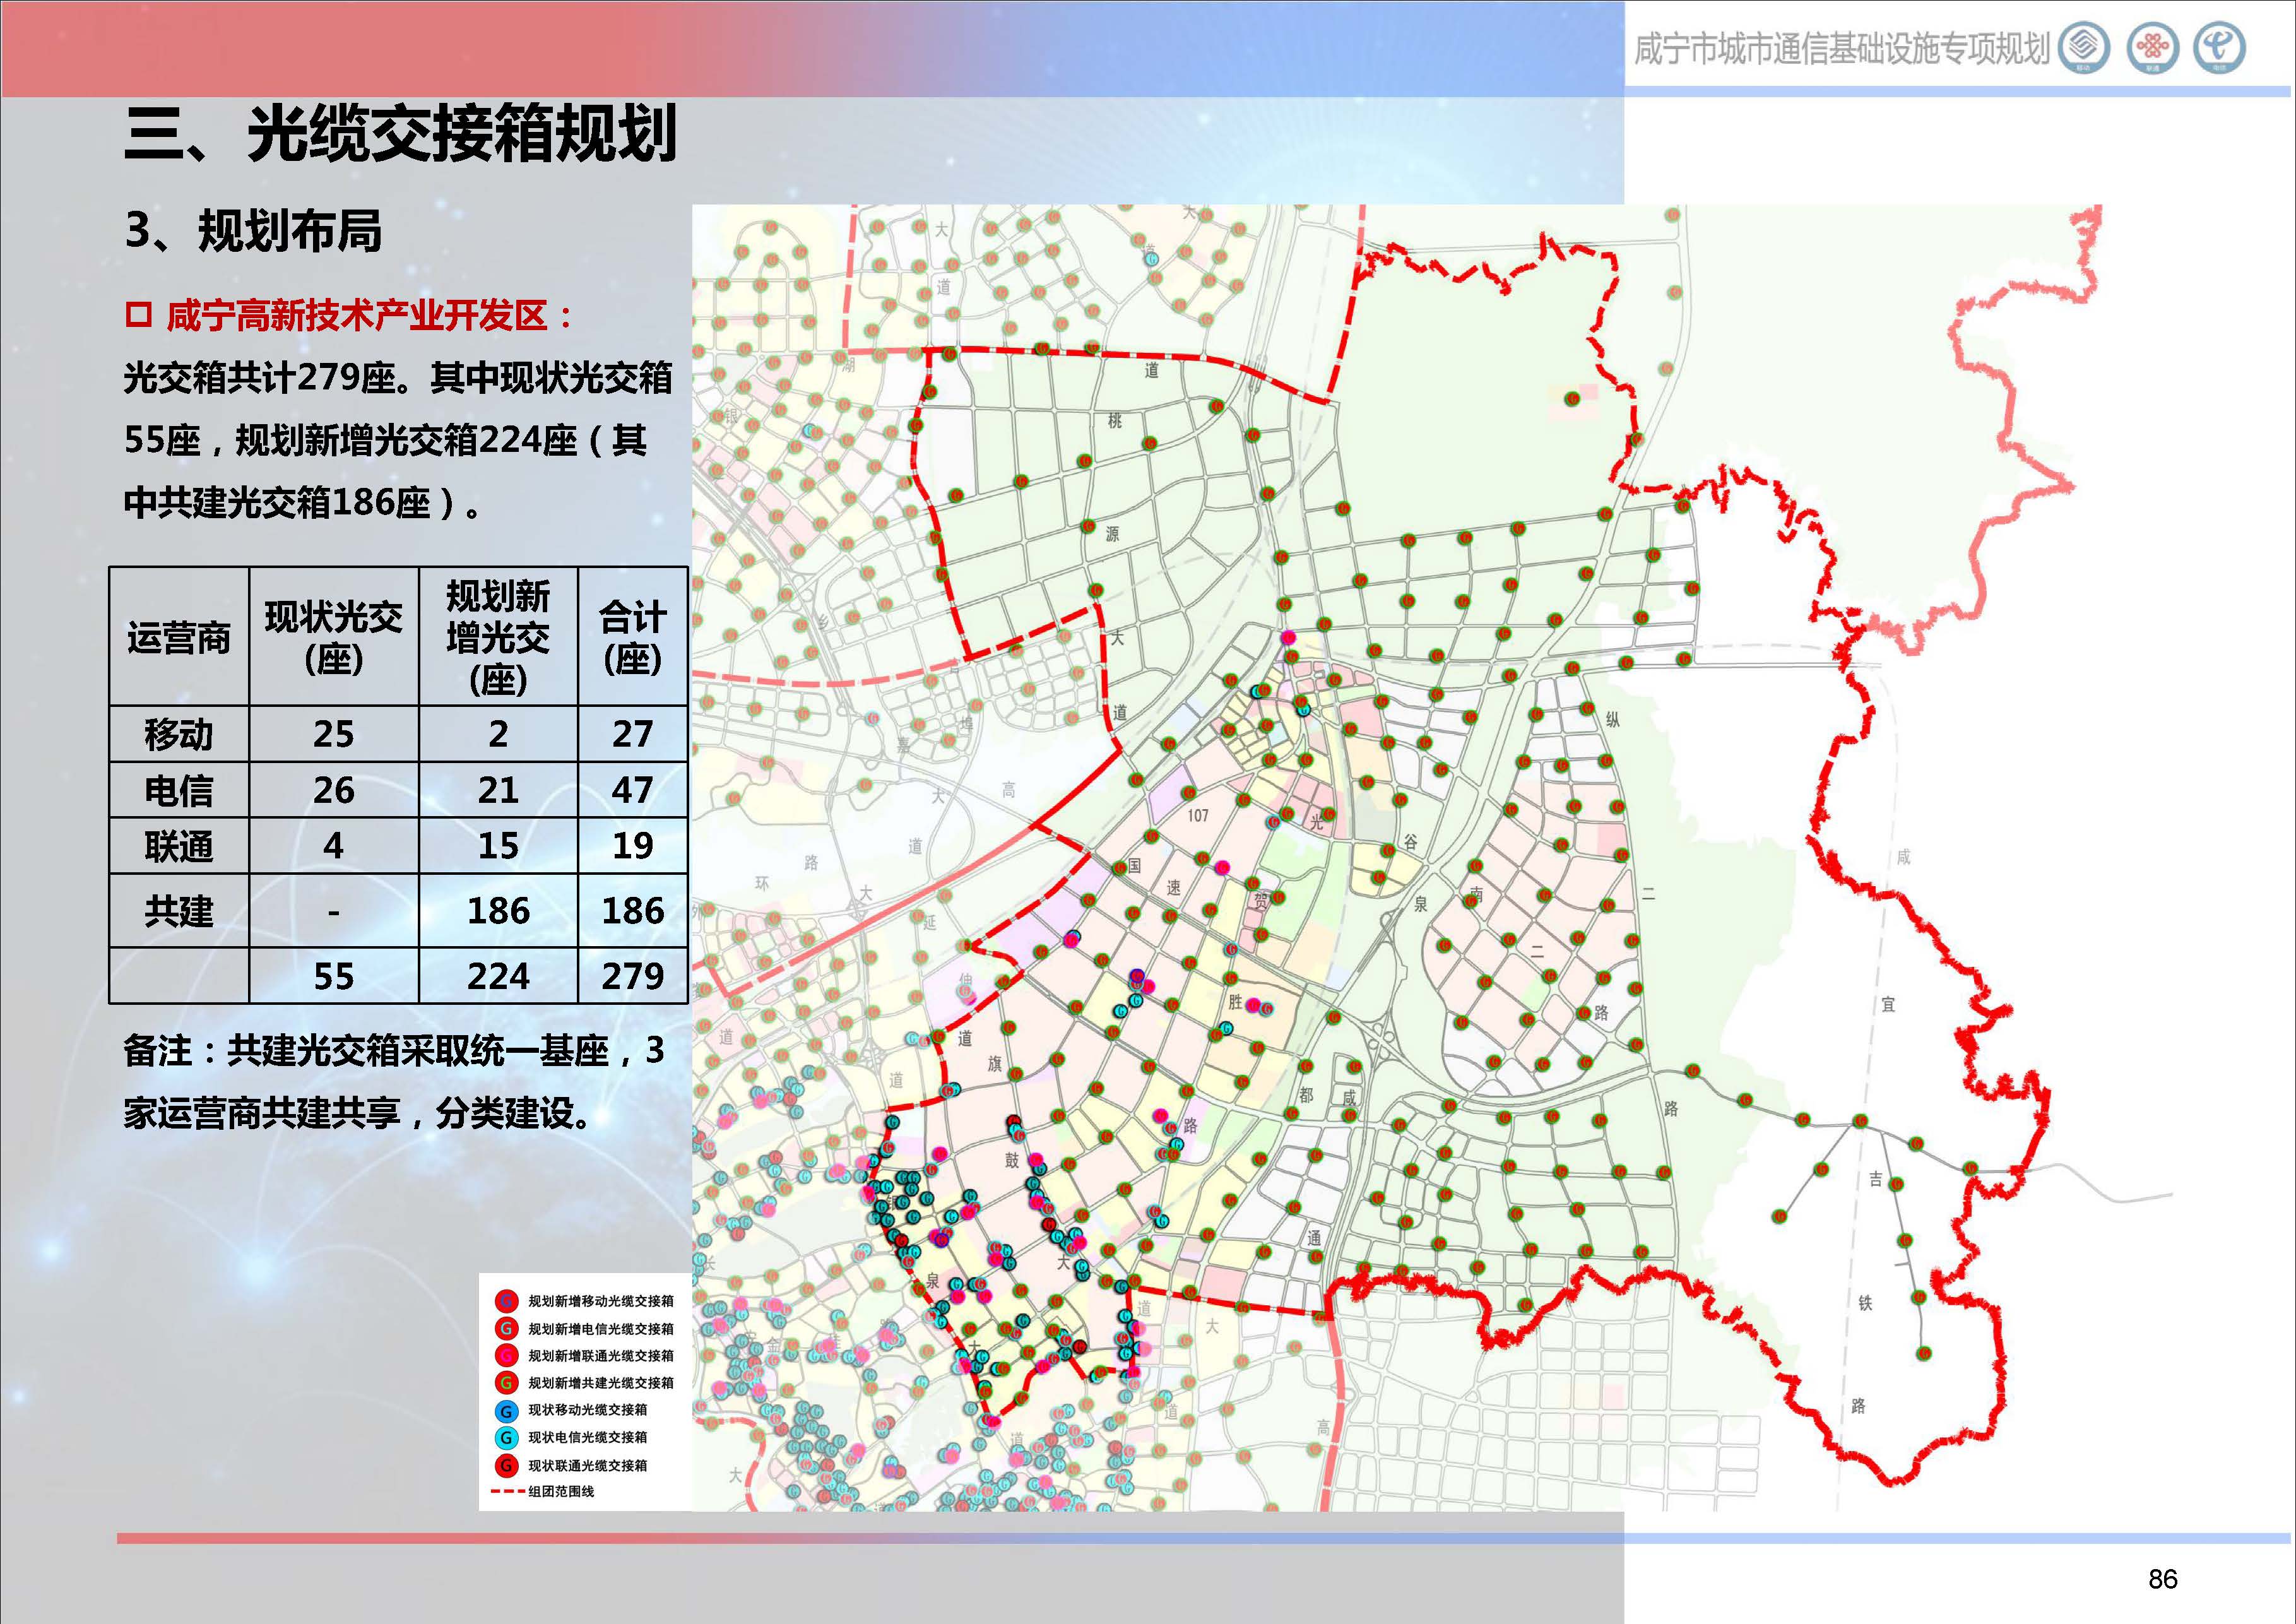Click the subheading 3、规划布局
Viewport: 2296px width, 1624px height.
pos(253,231)
